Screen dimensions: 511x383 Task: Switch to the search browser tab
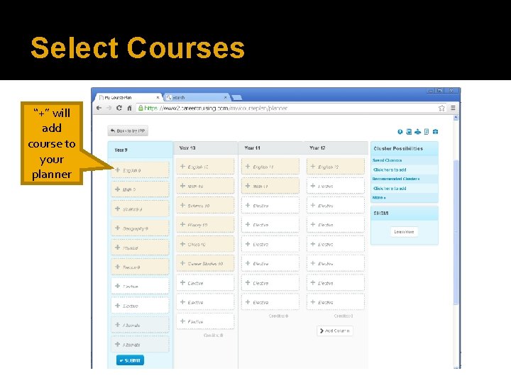click(x=197, y=97)
